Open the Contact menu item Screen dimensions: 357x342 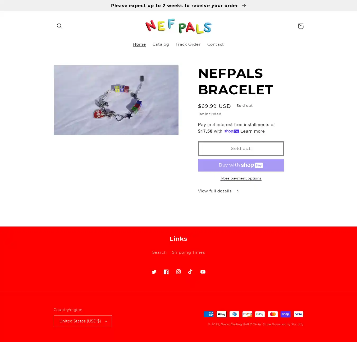215,44
